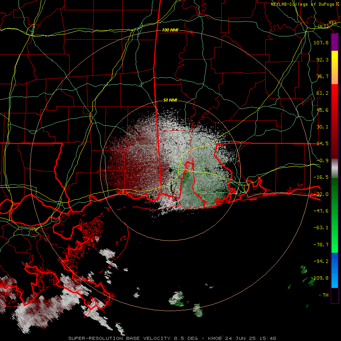341x341 pixels.
Task: Click the 92.3 value on the velocity scale
Action: point(323,59)
